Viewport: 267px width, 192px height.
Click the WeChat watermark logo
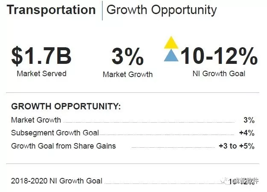[225, 181]
